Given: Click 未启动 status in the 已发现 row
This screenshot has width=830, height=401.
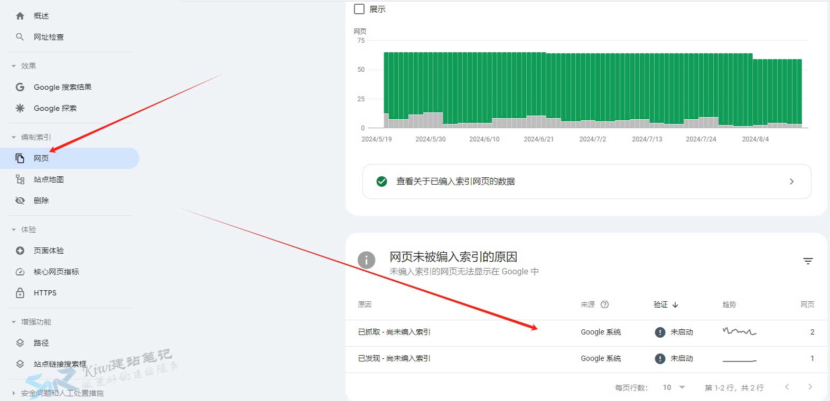Looking at the screenshot, I should (682, 359).
